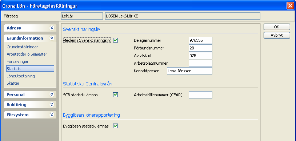The image size is (296, 141).
Task: Click the Försystem section header label
Action: coord(17,115)
